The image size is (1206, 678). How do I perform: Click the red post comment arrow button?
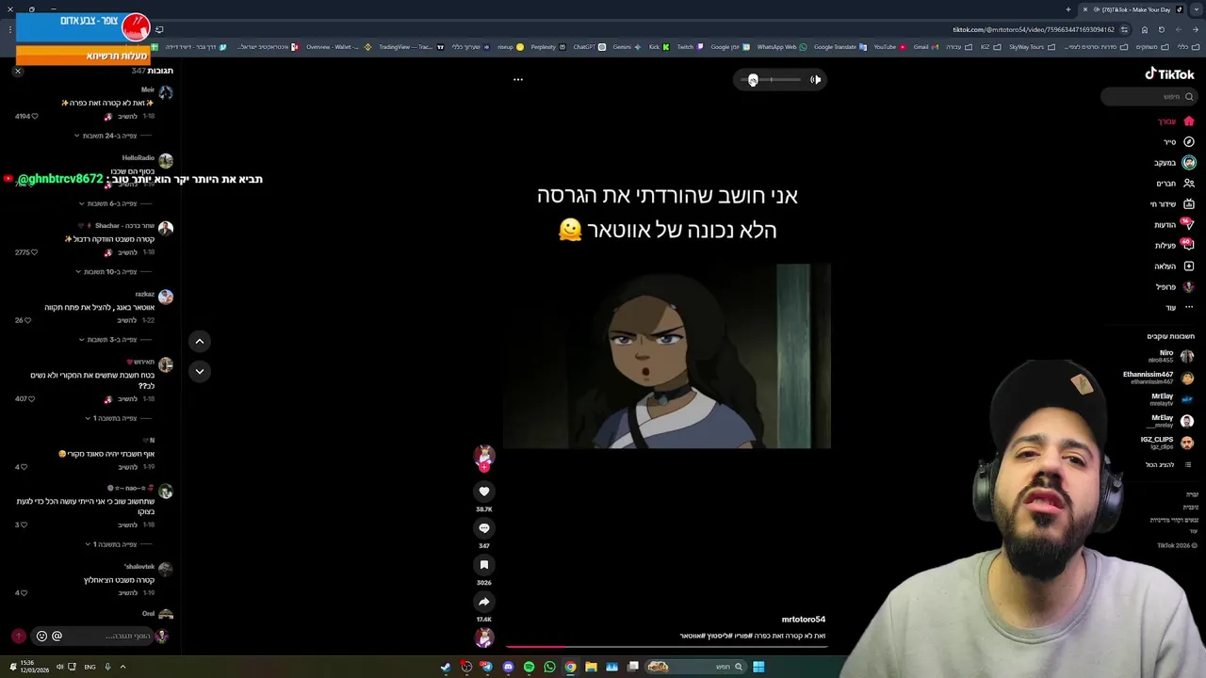18,637
